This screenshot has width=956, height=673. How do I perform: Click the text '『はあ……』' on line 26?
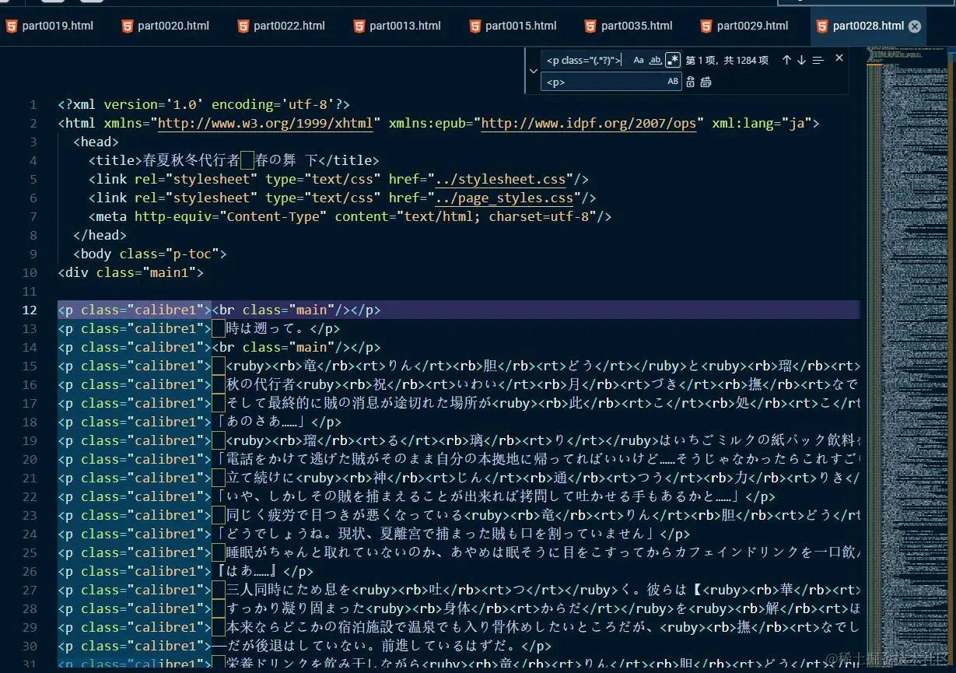[247, 572]
